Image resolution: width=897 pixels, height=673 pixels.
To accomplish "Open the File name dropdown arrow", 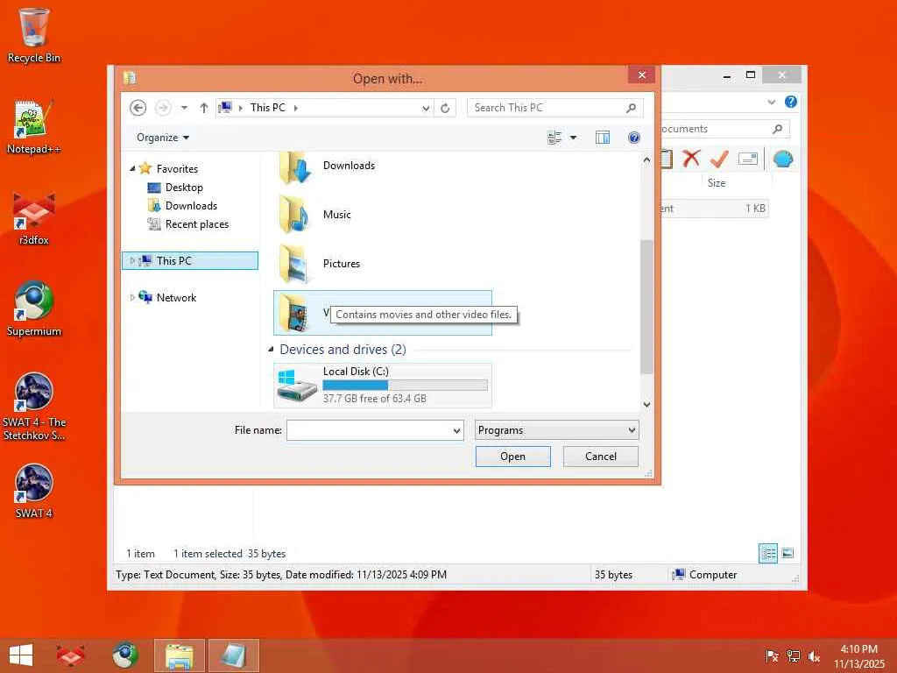I will (x=457, y=430).
